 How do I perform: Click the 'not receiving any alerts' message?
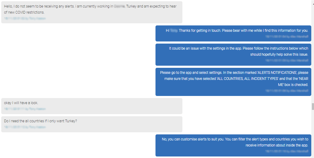pos(91,9)
